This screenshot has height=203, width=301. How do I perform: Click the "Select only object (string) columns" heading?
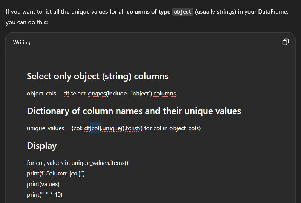97,76
